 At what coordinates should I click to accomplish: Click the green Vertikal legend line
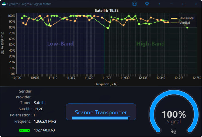pyautogui.click(x=174, y=23)
